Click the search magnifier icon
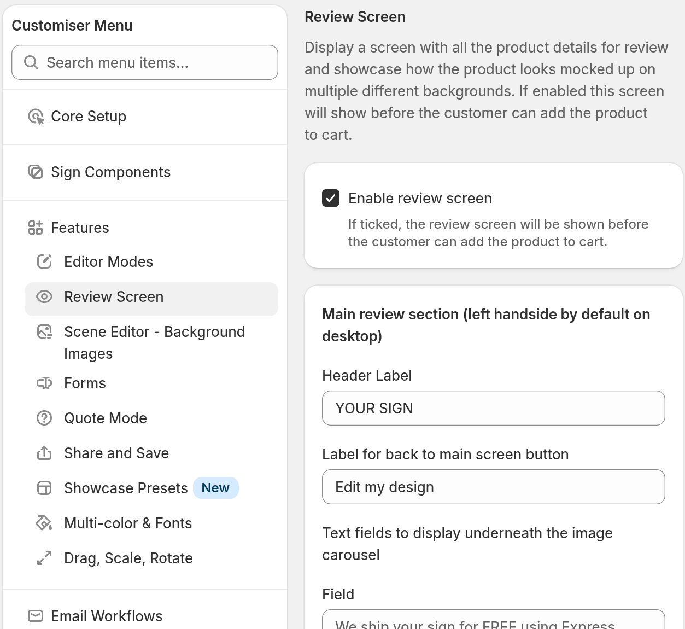 tap(31, 62)
